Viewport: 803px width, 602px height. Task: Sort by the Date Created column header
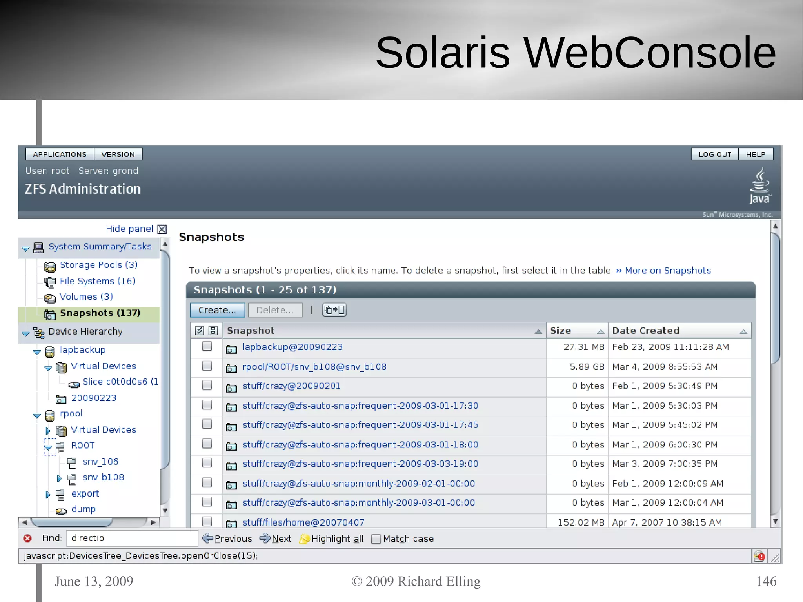pyautogui.click(x=679, y=331)
